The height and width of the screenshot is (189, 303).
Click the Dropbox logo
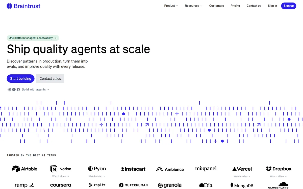[x=279, y=169]
